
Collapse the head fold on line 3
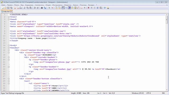[9, 19]
